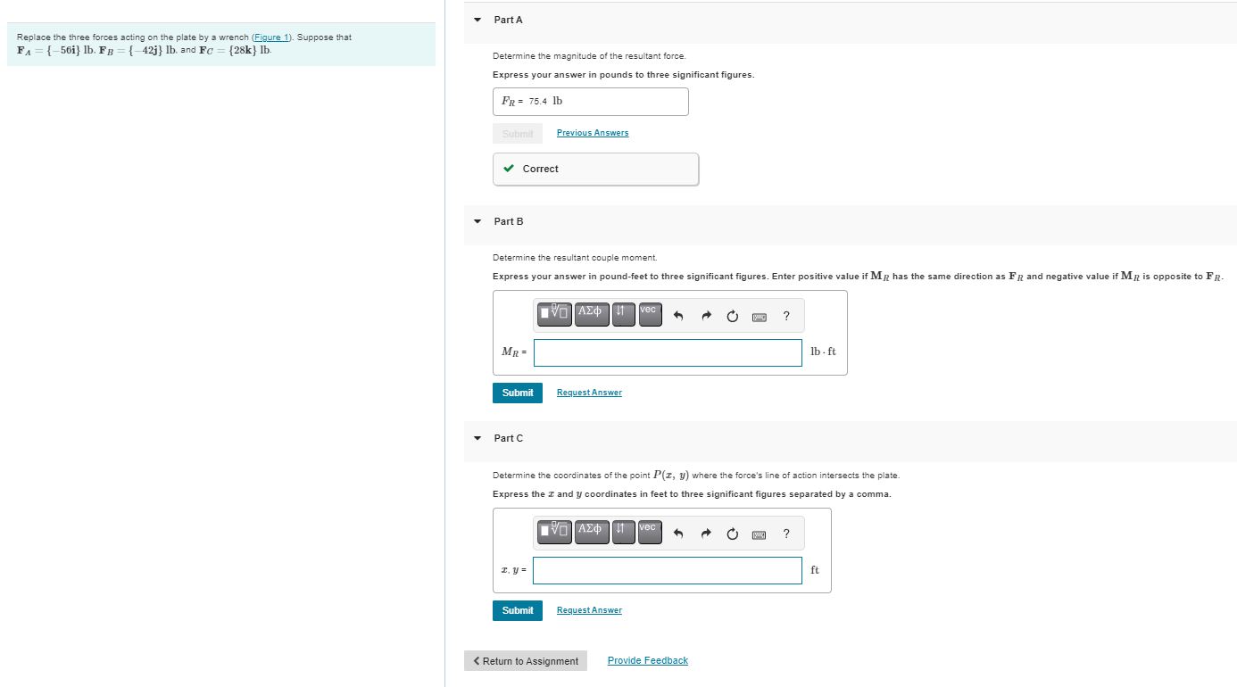This screenshot has height=687, width=1237.
Task: Open help for Part B answer toolbar
Action: [786, 316]
